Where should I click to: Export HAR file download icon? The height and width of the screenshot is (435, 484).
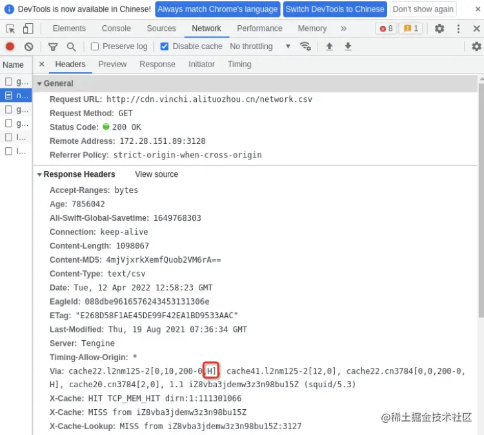tap(348, 46)
